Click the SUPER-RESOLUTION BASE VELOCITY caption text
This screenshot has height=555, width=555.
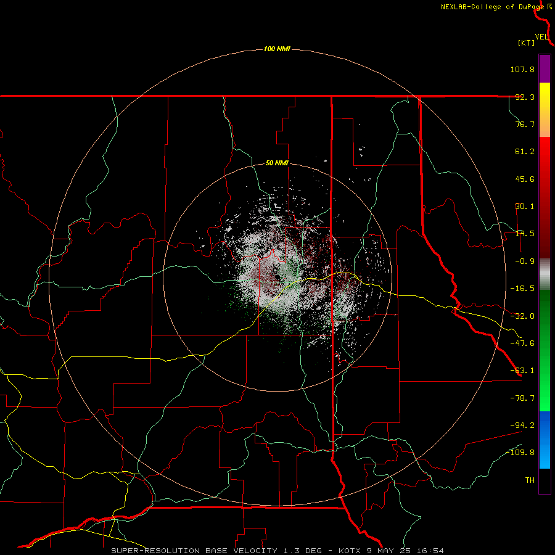click(x=194, y=551)
